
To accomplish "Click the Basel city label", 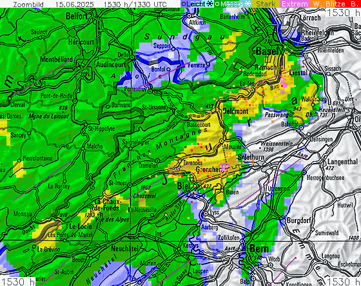I will [x=268, y=51].
